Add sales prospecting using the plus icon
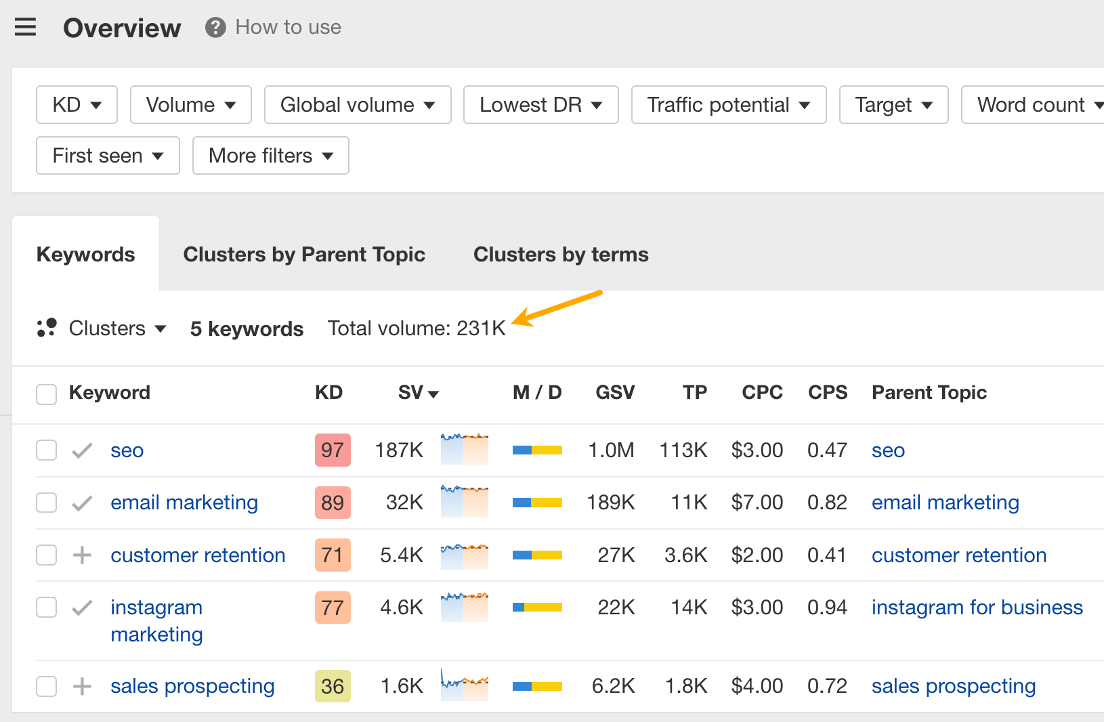 point(81,686)
